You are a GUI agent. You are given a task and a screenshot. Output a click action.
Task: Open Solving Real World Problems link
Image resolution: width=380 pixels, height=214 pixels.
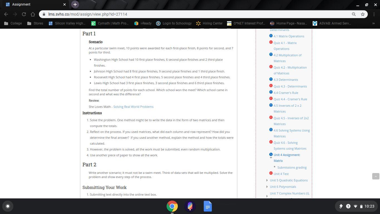pos(133,107)
